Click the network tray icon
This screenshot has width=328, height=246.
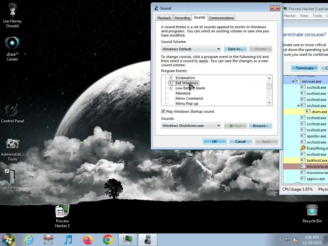pyautogui.click(x=288, y=240)
